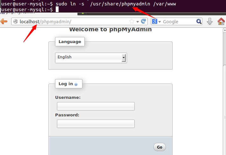The height and width of the screenshot is (155, 226).
Task: Click the Language legend label
Action: pos(70,41)
